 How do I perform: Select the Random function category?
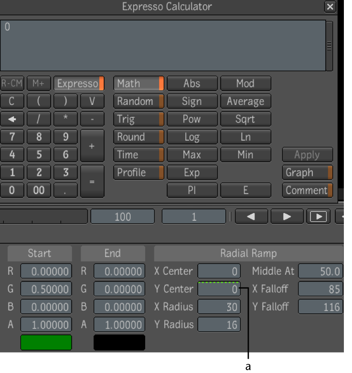(x=139, y=101)
